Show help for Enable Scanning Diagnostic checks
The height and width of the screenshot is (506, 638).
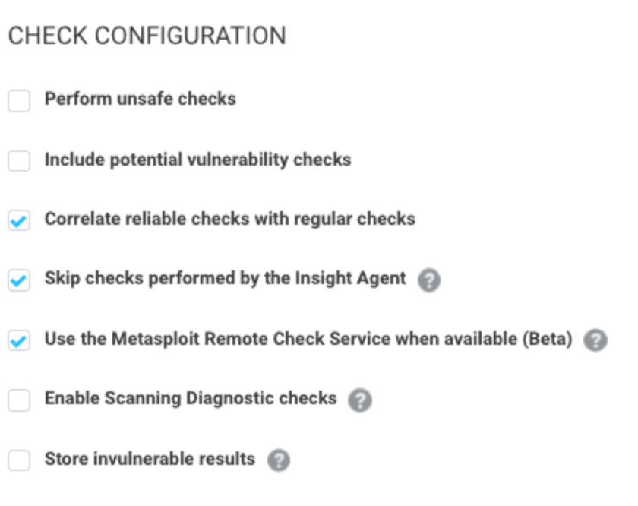(x=359, y=400)
